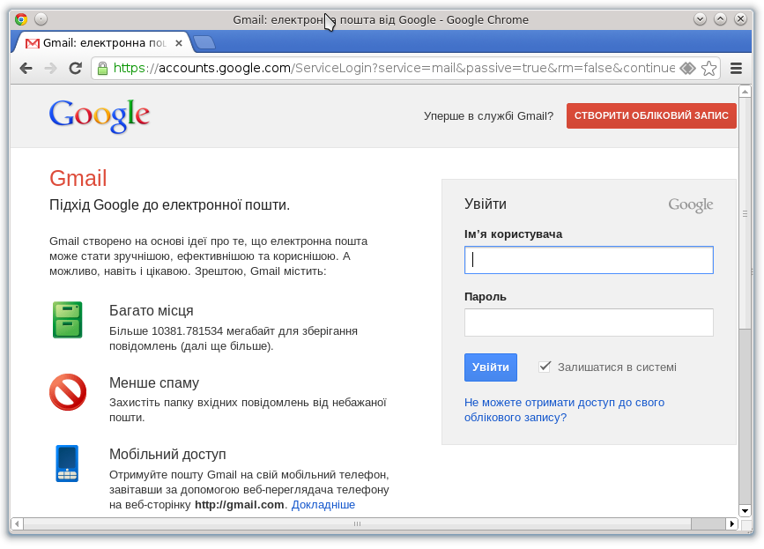Viewport: 764px width, 549px height.
Task: Click the round button next to the Chrome logo
Action: [x=41, y=19]
